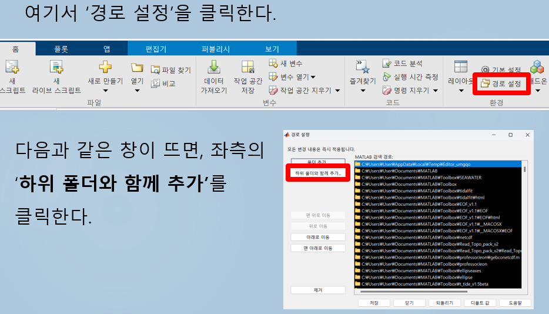The image size is (549, 314).
Task: Create a New Live Script
Action: pos(56,66)
